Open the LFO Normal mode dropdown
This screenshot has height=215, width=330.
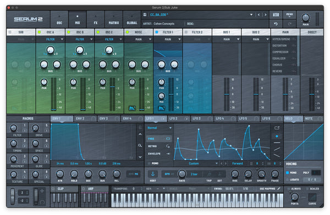[x=159, y=128]
